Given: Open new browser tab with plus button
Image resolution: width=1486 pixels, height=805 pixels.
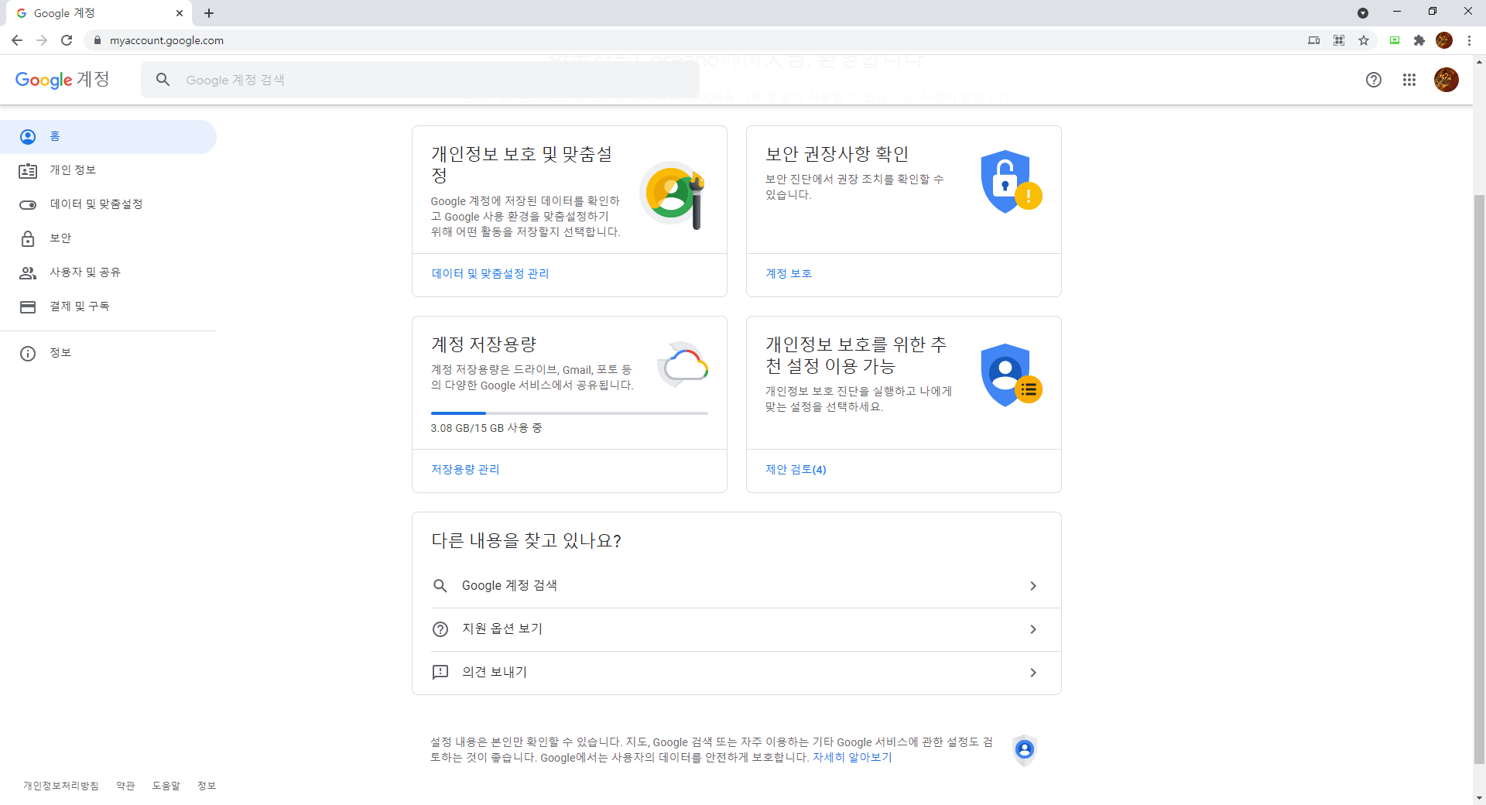Looking at the screenshot, I should click(x=209, y=13).
